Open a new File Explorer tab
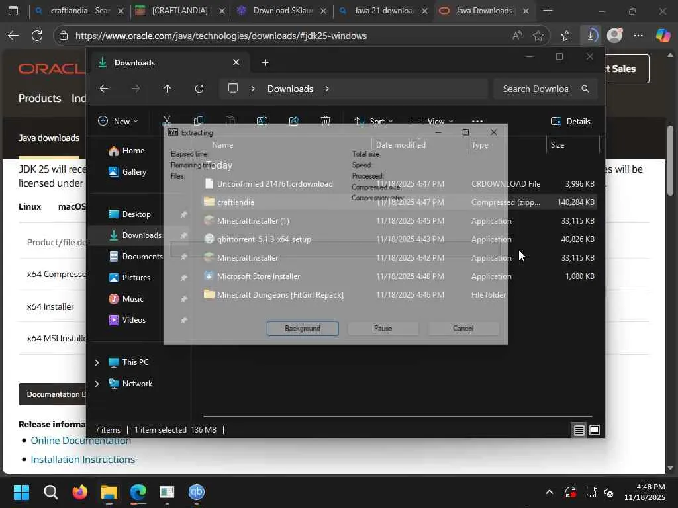 (x=265, y=63)
